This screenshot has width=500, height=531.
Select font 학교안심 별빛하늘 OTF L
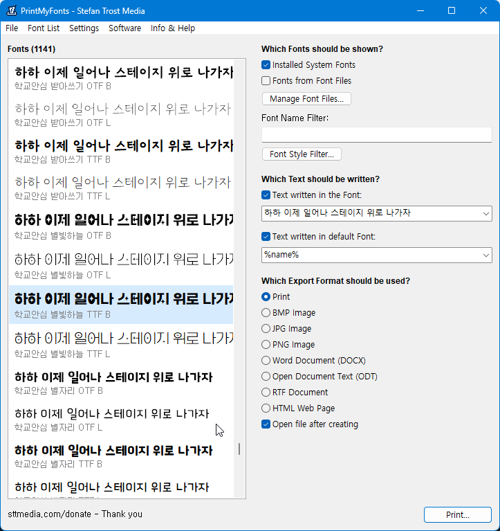121,266
